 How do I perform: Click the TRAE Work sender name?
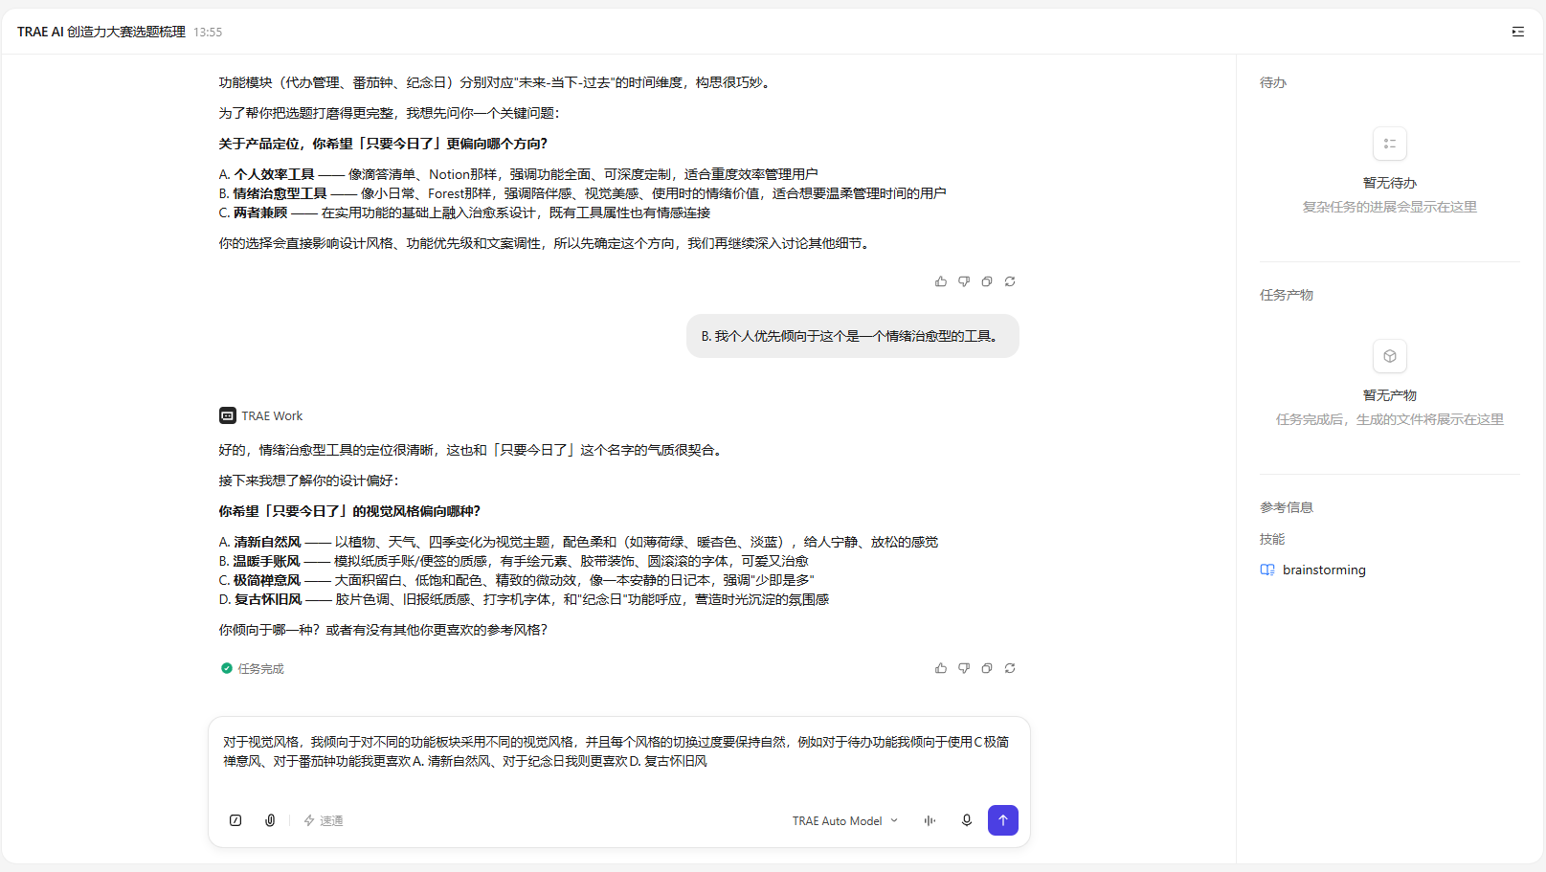(272, 415)
